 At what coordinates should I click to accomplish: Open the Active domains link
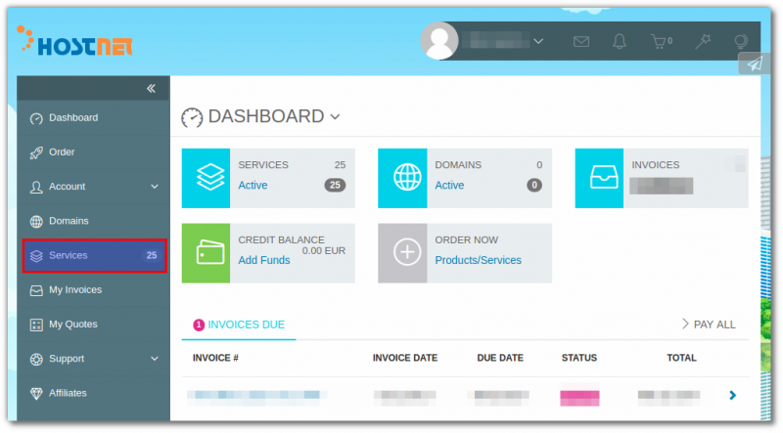[449, 185]
